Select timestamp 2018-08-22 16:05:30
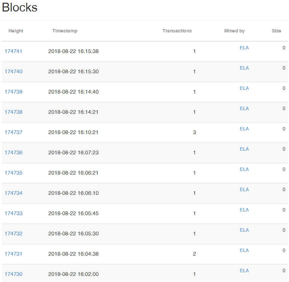Image resolution: width=289 pixels, height=282 pixels. pyautogui.click(x=73, y=234)
